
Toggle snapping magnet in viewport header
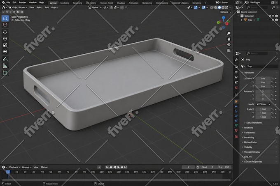pyautogui.click(x=111, y=7)
